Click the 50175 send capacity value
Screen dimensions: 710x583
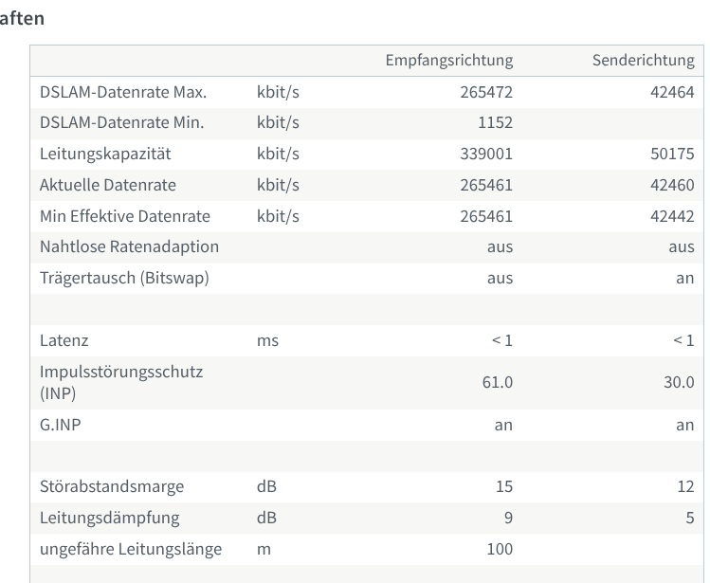point(672,154)
